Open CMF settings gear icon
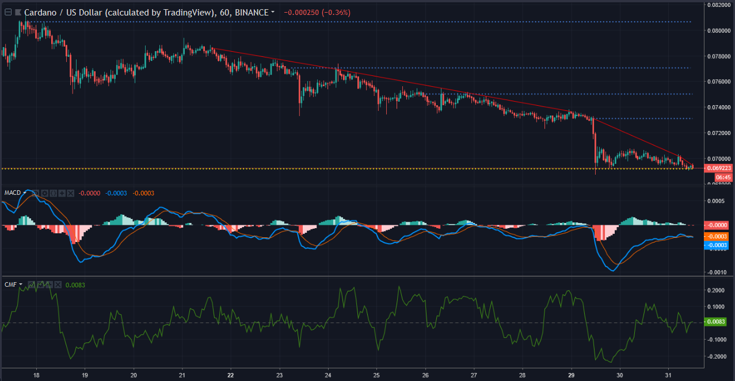Image resolution: width=735 pixels, height=381 pixels. coord(40,284)
